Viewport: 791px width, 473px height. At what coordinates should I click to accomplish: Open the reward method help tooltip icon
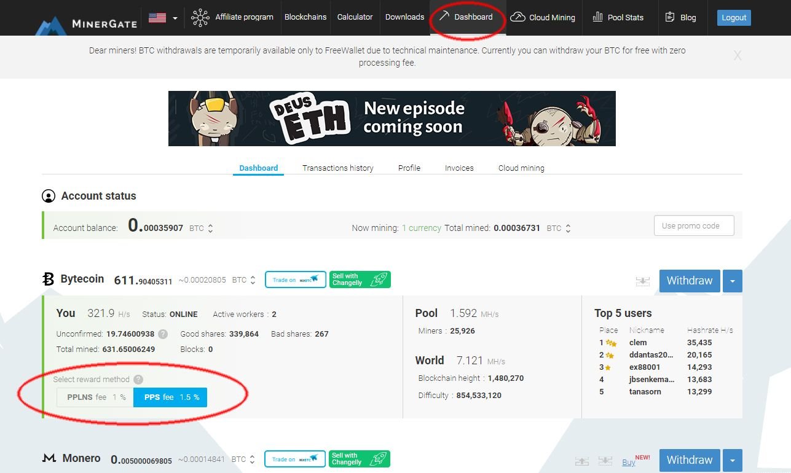click(x=139, y=380)
